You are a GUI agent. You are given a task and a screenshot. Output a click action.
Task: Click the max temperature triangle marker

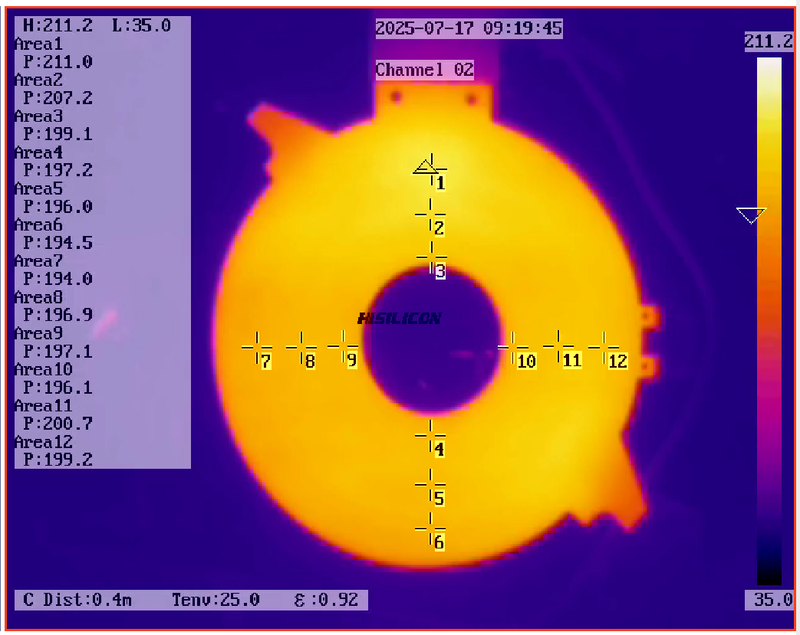423,167
